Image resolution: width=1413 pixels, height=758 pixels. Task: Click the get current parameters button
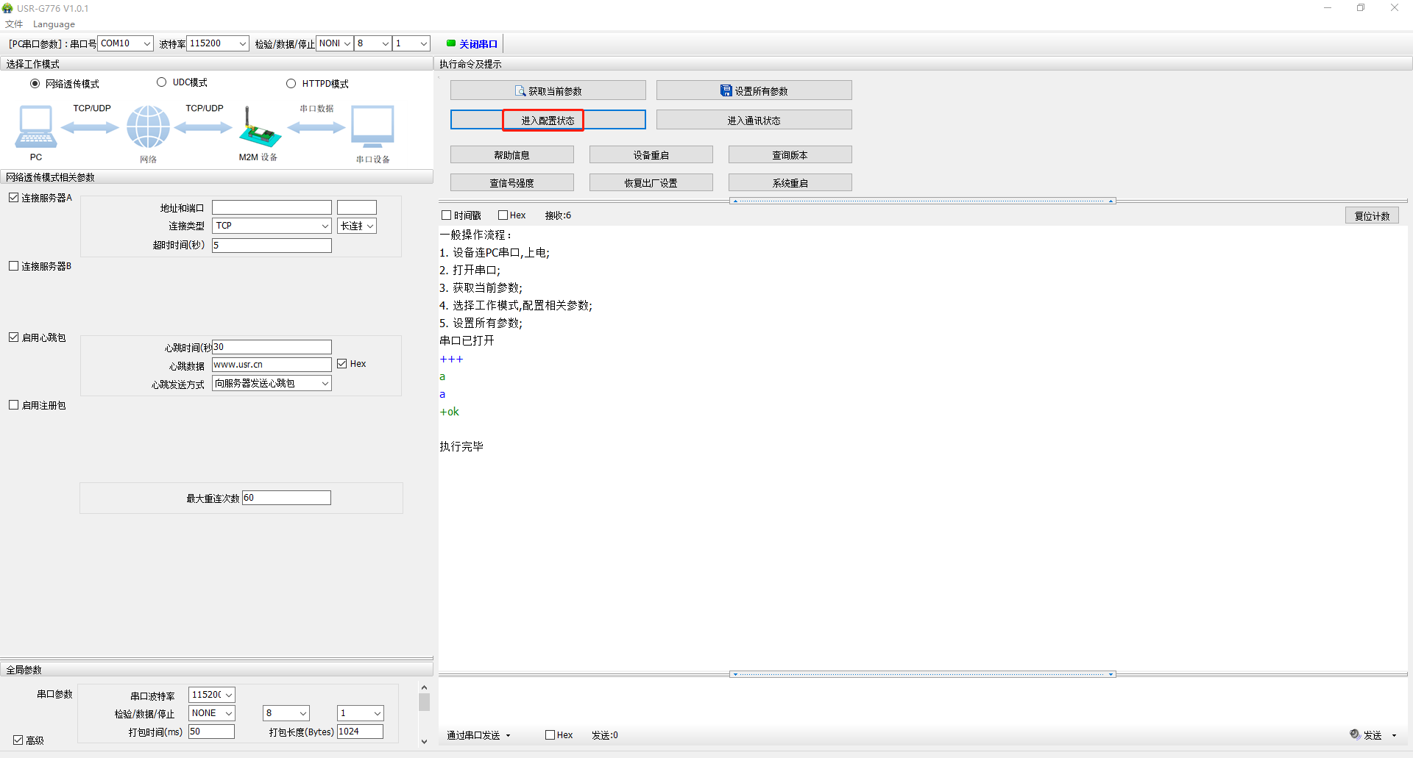(x=548, y=90)
